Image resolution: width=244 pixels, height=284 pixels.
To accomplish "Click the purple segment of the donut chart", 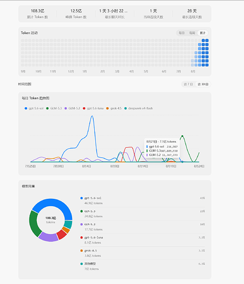I will [x=49, y=237].
